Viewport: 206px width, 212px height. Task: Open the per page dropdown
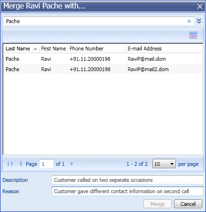coord(164,164)
